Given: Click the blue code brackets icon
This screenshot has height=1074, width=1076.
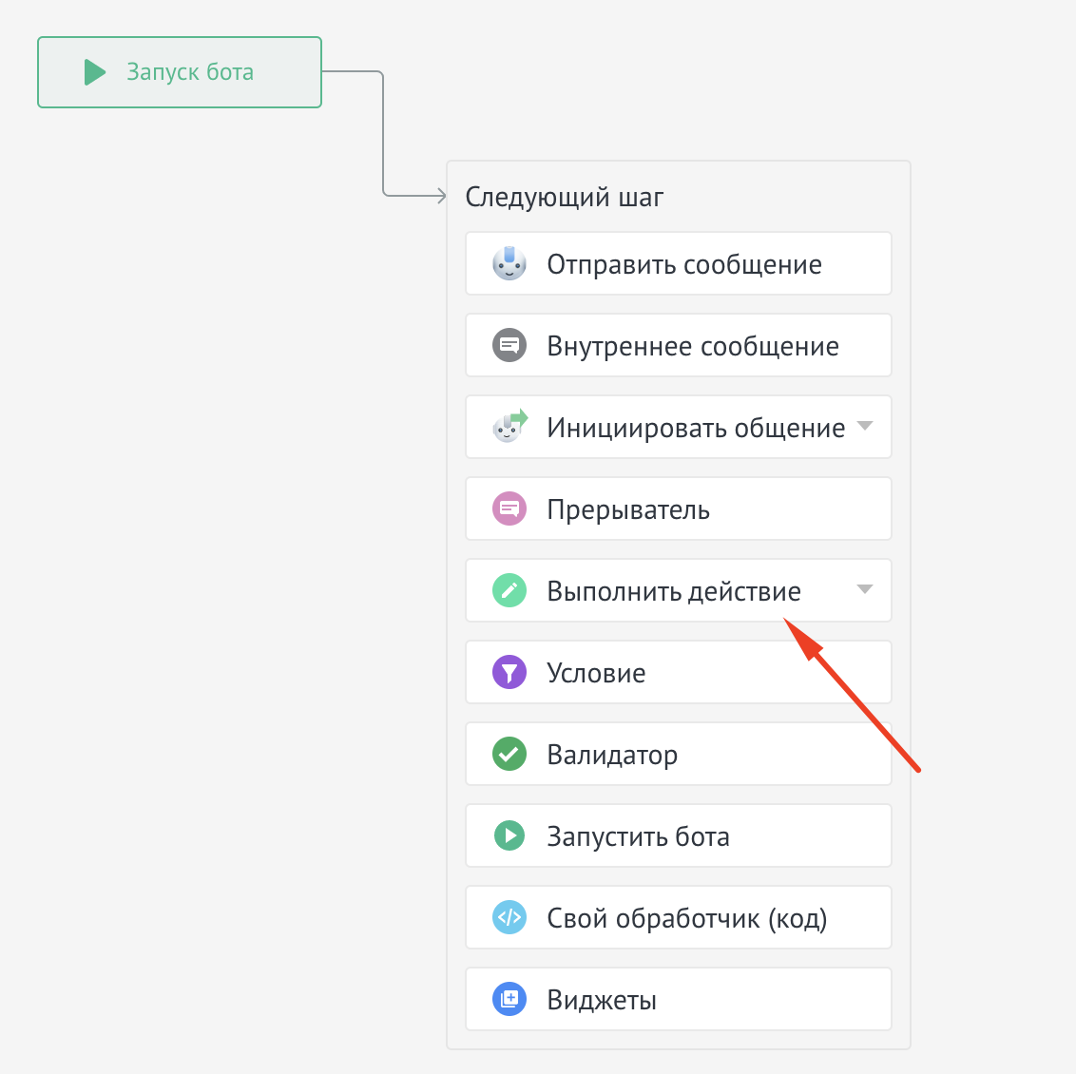Looking at the screenshot, I should 509,917.
